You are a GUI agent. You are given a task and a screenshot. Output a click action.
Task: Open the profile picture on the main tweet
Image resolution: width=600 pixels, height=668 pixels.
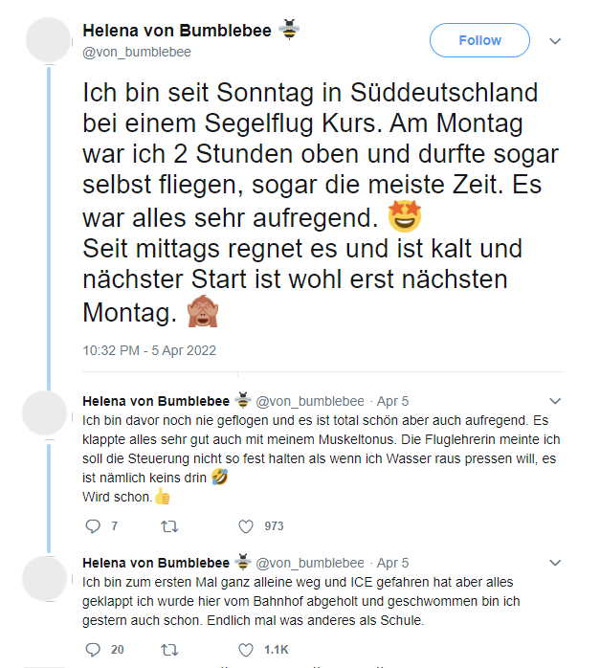(x=47, y=41)
